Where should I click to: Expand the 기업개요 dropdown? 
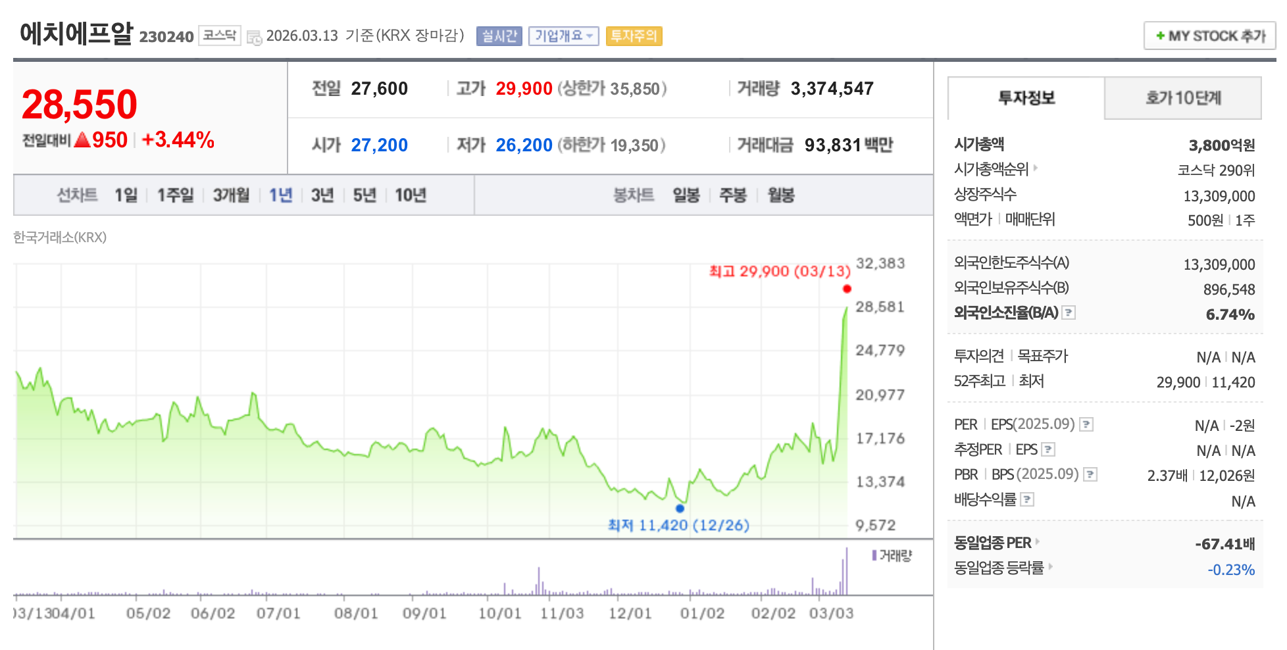564,36
